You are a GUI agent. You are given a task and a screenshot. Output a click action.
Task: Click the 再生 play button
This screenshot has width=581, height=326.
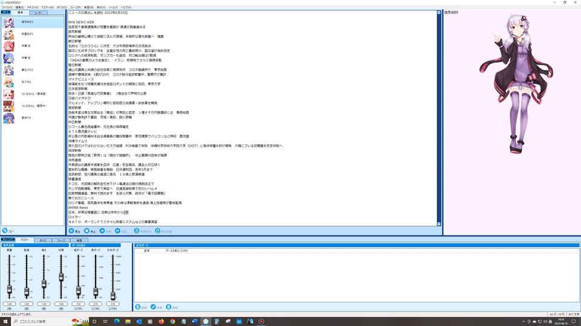74,231
